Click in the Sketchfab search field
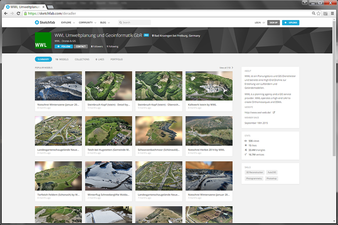The height and width of the screenshot is (225, 338). point(136,22)
